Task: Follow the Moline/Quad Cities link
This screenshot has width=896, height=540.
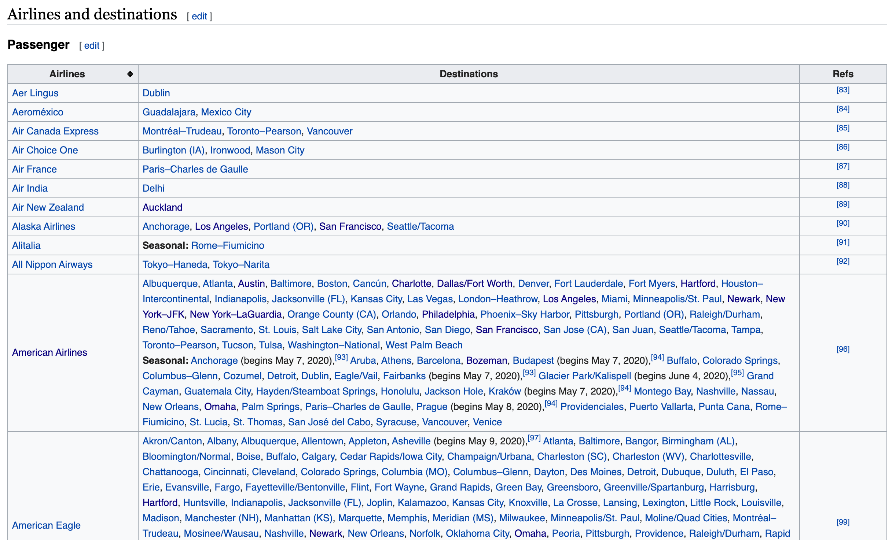Action: coord(686,518)
